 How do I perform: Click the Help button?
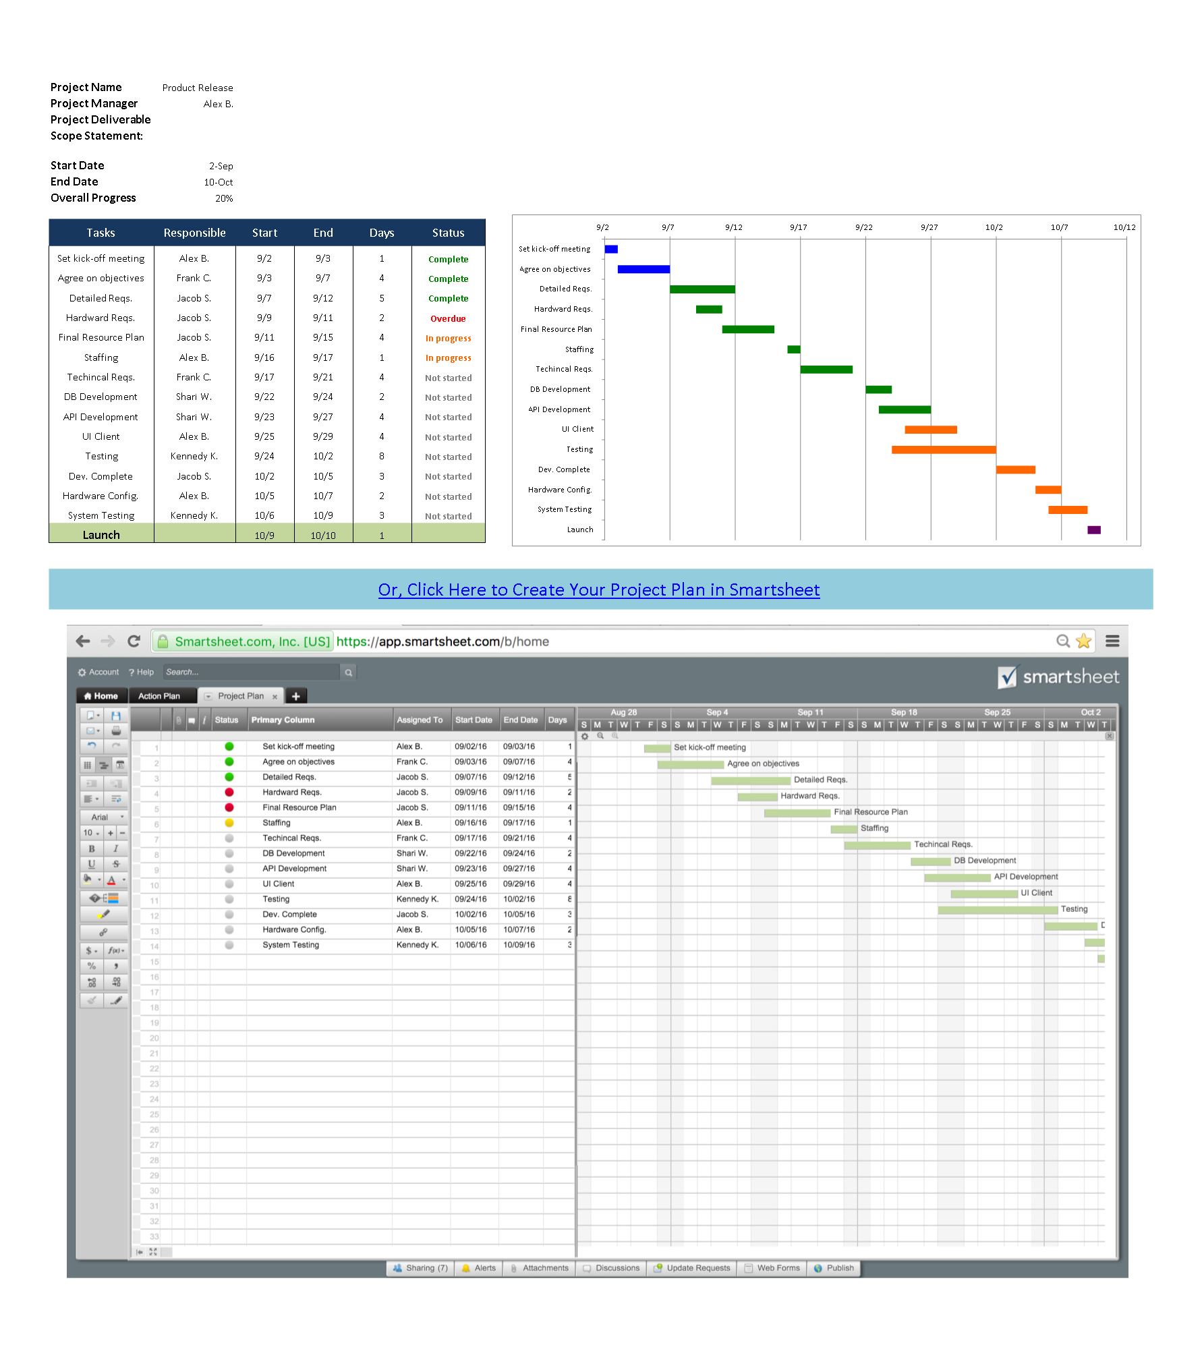tap(142, 672)
